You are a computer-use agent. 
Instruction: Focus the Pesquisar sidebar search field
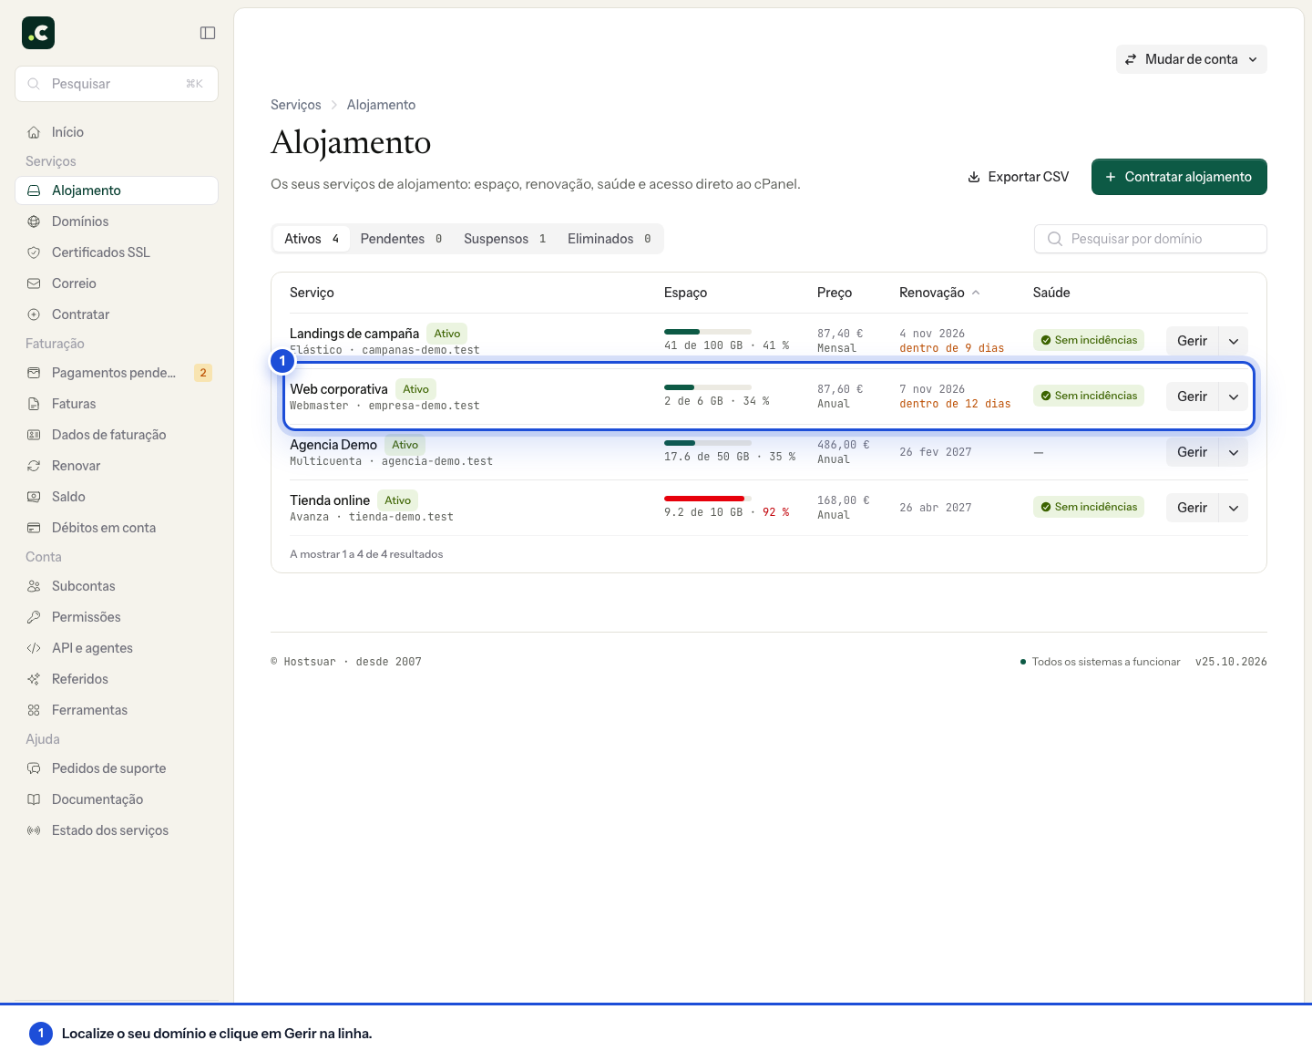pyautogui.click(x=117, y=84)
